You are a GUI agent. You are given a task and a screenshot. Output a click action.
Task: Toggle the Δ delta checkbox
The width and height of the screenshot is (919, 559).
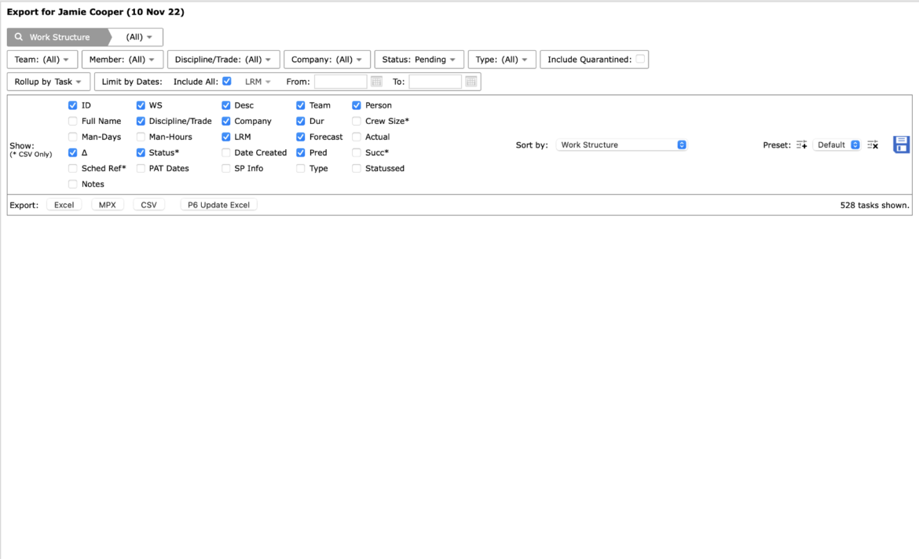coord(73,152)
